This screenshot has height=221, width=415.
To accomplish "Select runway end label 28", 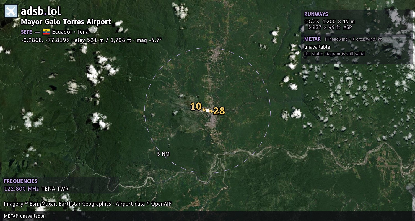I will (x=219, y=111).
